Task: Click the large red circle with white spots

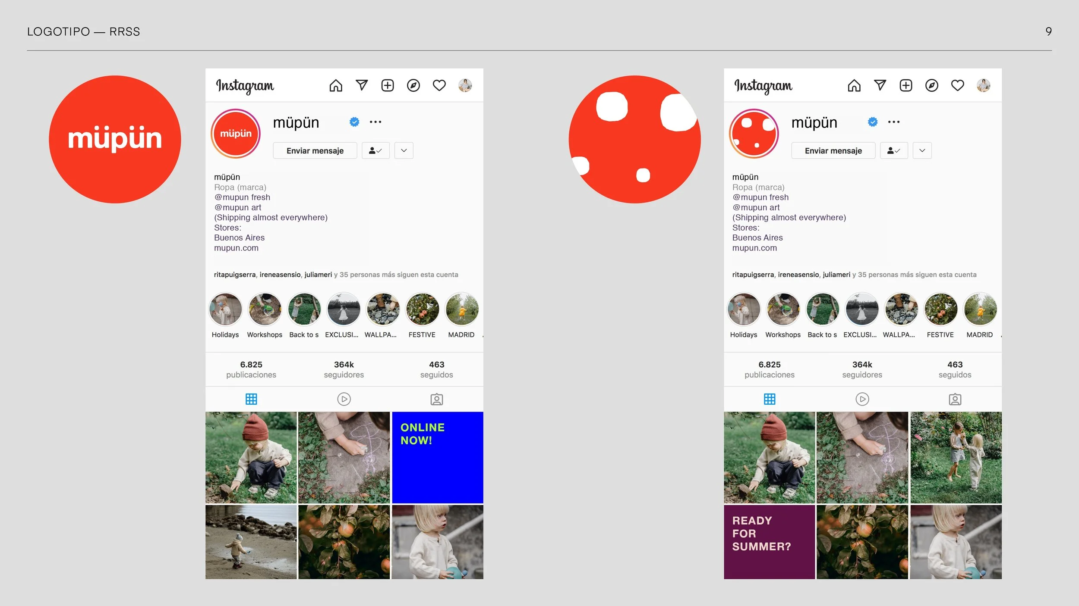Action: [x=634, y=139]
